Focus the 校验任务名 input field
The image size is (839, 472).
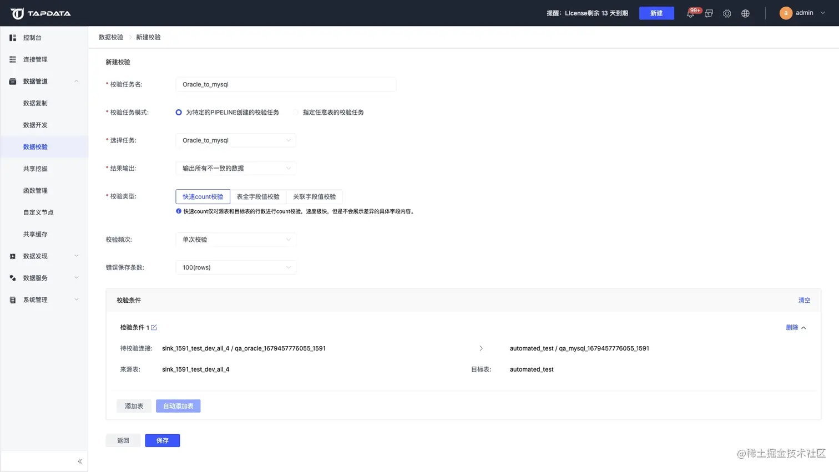(x=286, y=84)
